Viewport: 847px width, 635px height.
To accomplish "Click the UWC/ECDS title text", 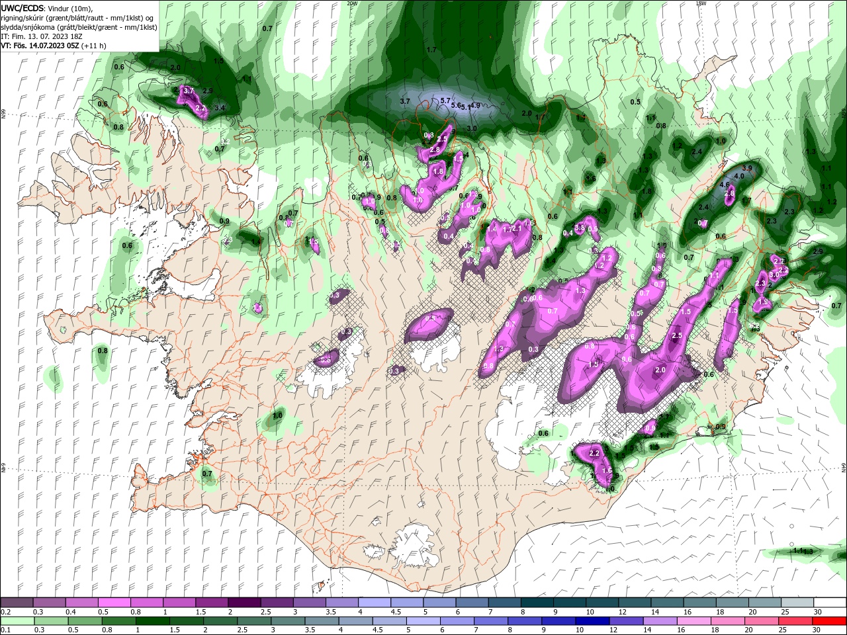I will (22, 8).
